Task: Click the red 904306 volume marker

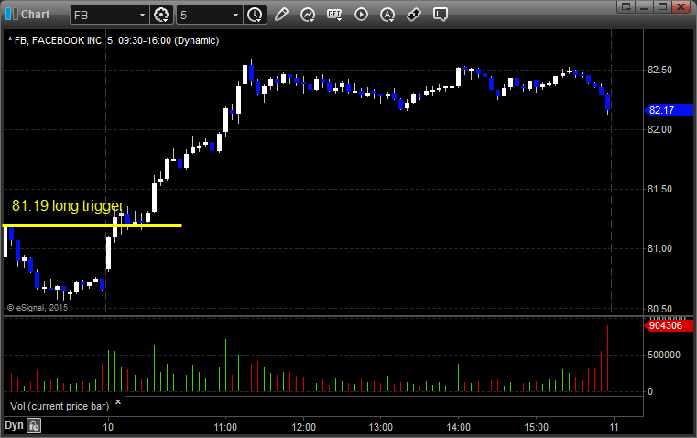Action: [x=669, y=325]
